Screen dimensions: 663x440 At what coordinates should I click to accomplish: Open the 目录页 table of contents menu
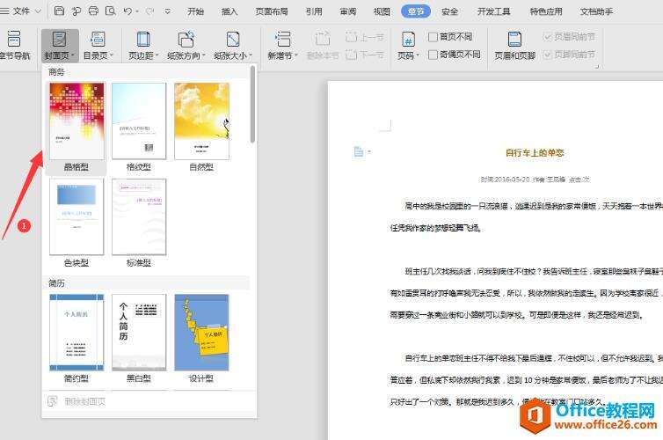coord(98,46)
